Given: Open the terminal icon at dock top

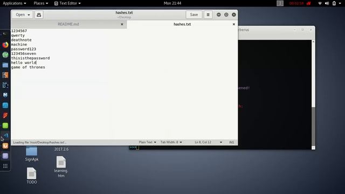Looking at the screenshot, I should tap(5, 34).
